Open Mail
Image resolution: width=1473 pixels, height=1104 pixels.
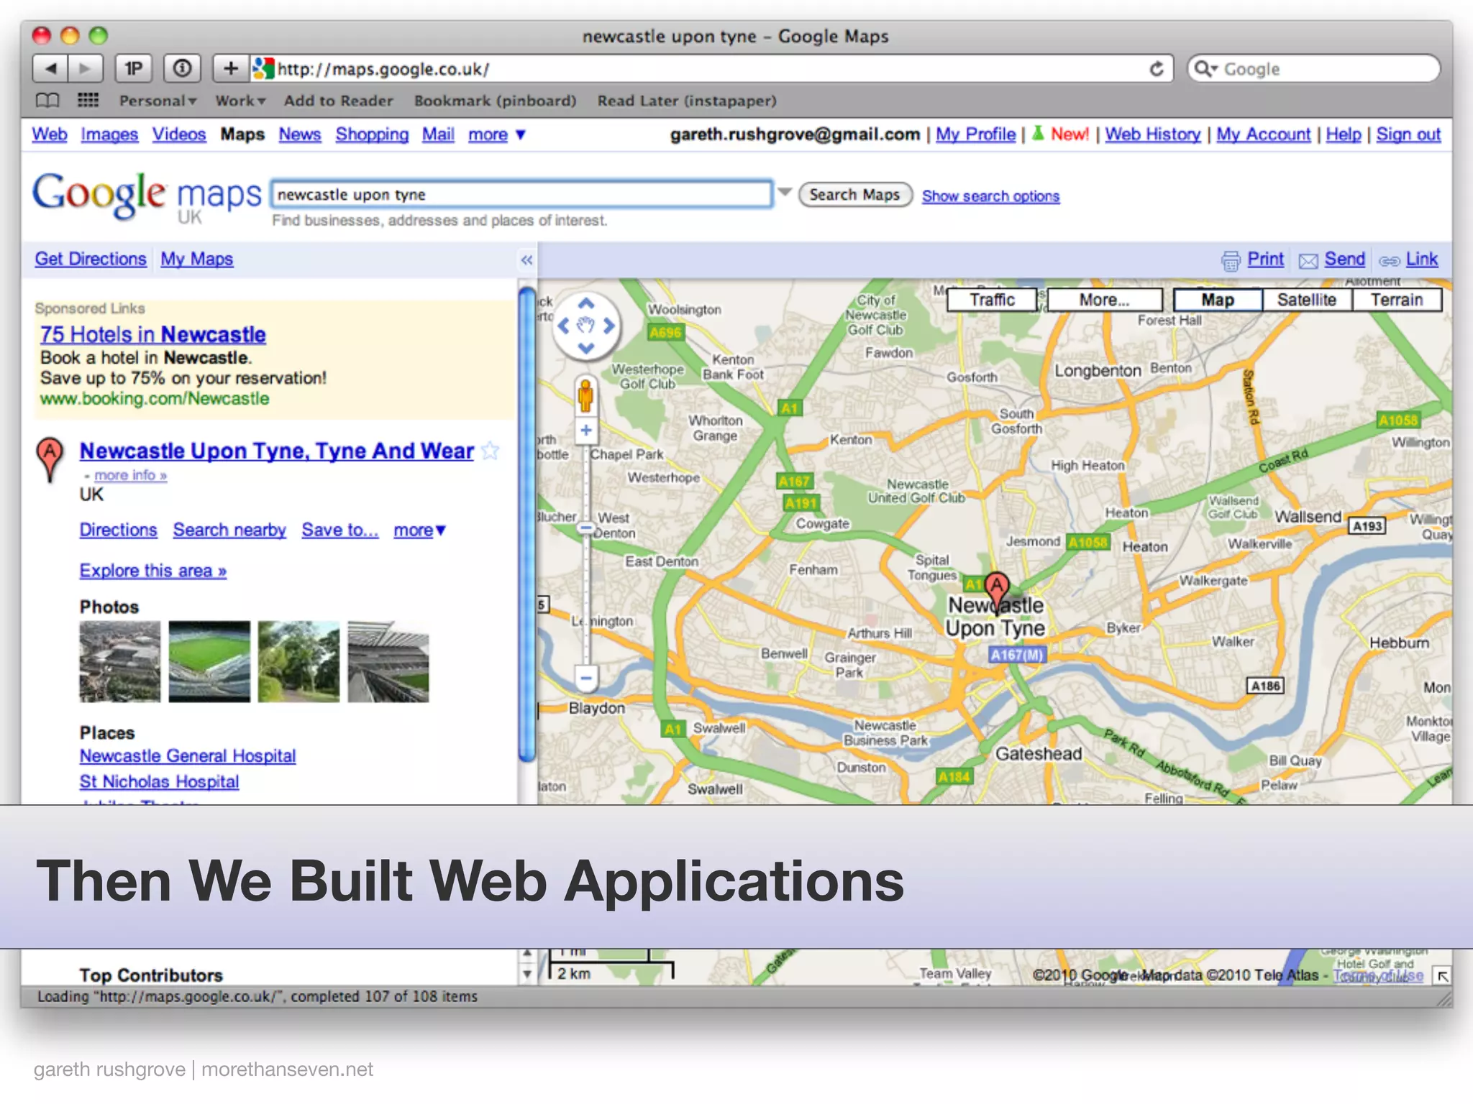click(438, 134)
